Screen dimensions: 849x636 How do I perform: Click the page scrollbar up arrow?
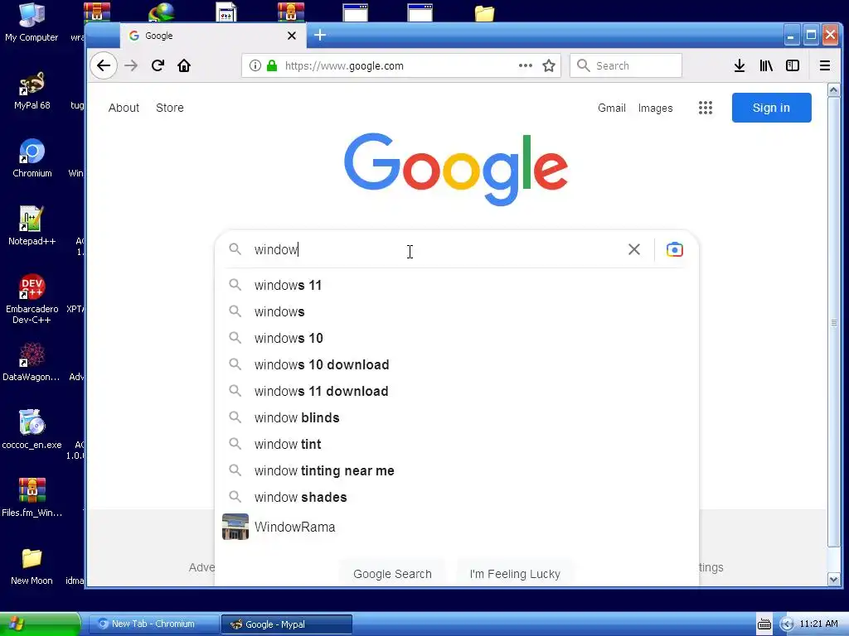(x=833, y=90)
